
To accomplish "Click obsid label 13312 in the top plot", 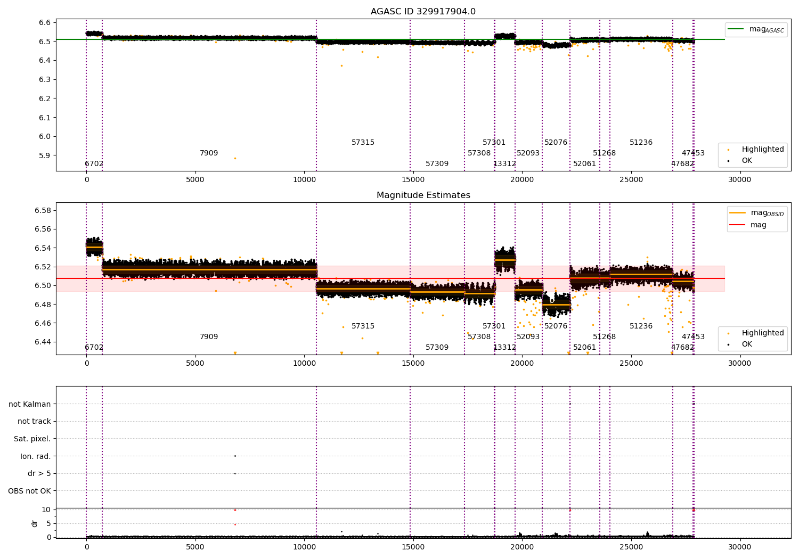I will click(504, 164).
